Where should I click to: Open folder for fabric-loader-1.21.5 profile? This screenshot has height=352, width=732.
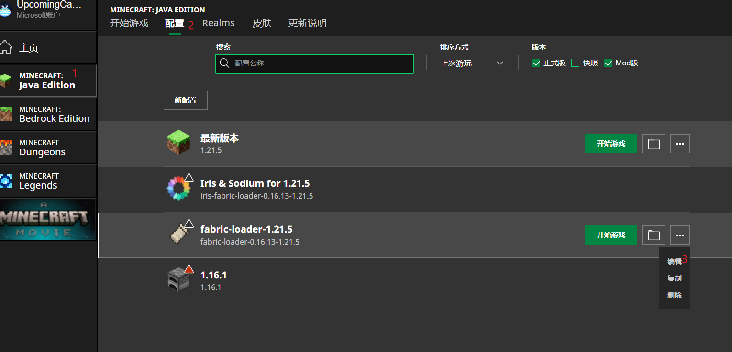pos(654,235)
